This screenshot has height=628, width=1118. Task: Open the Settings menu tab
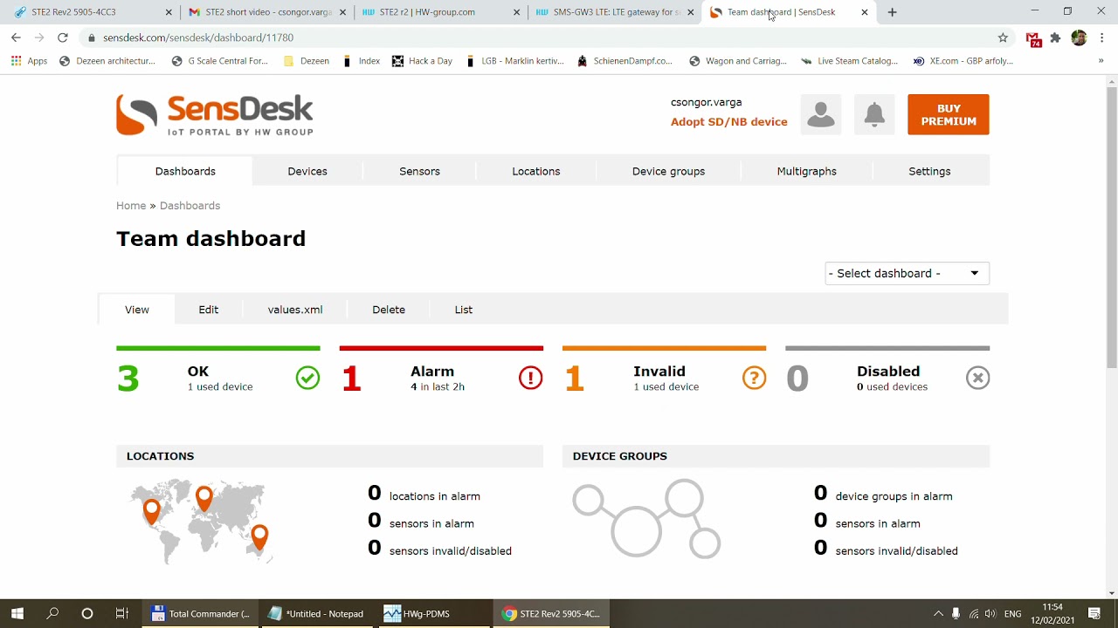929,171
